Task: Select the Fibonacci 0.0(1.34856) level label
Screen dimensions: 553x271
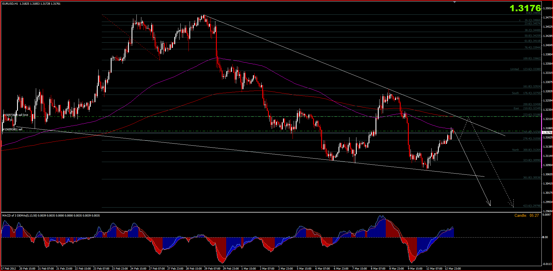Action: (x=533, y=13)
